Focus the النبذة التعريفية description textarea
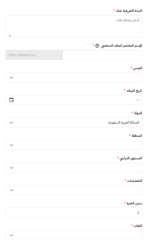This screenshot has height=242, width=151. click(74, 26)
